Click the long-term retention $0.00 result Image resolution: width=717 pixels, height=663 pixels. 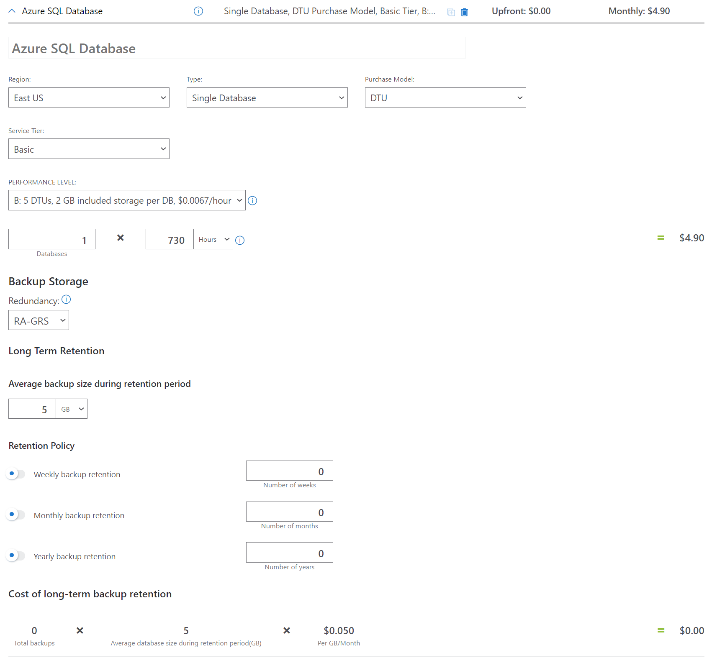click(x=692, y=631)
